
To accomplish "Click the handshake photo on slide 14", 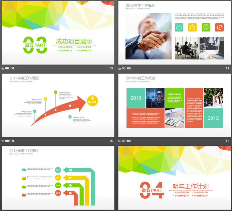I will [149, 36].
